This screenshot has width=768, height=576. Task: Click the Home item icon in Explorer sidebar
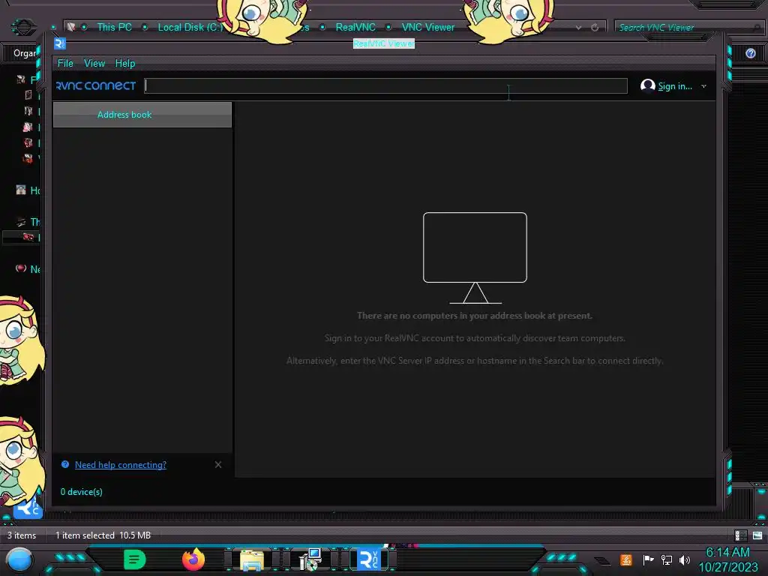20,190
